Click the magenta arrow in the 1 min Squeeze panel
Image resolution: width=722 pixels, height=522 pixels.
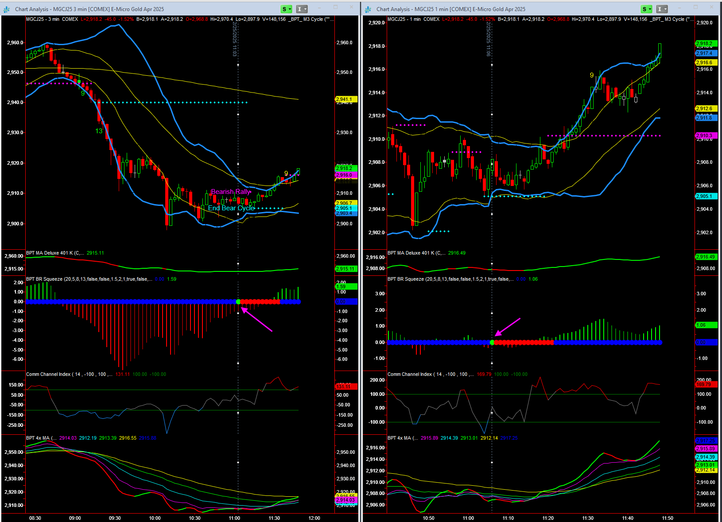[x=507, y=327]
